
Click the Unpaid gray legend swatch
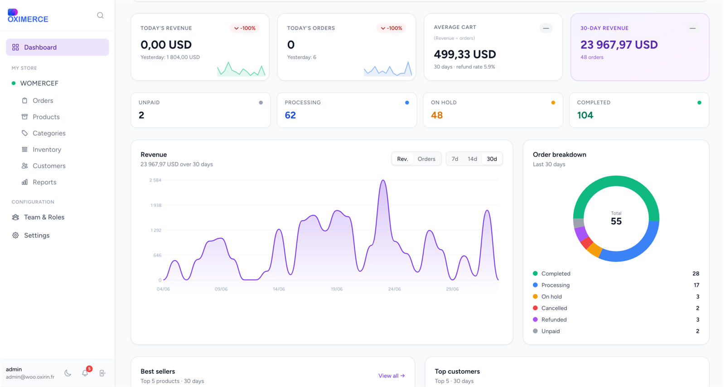535,331
